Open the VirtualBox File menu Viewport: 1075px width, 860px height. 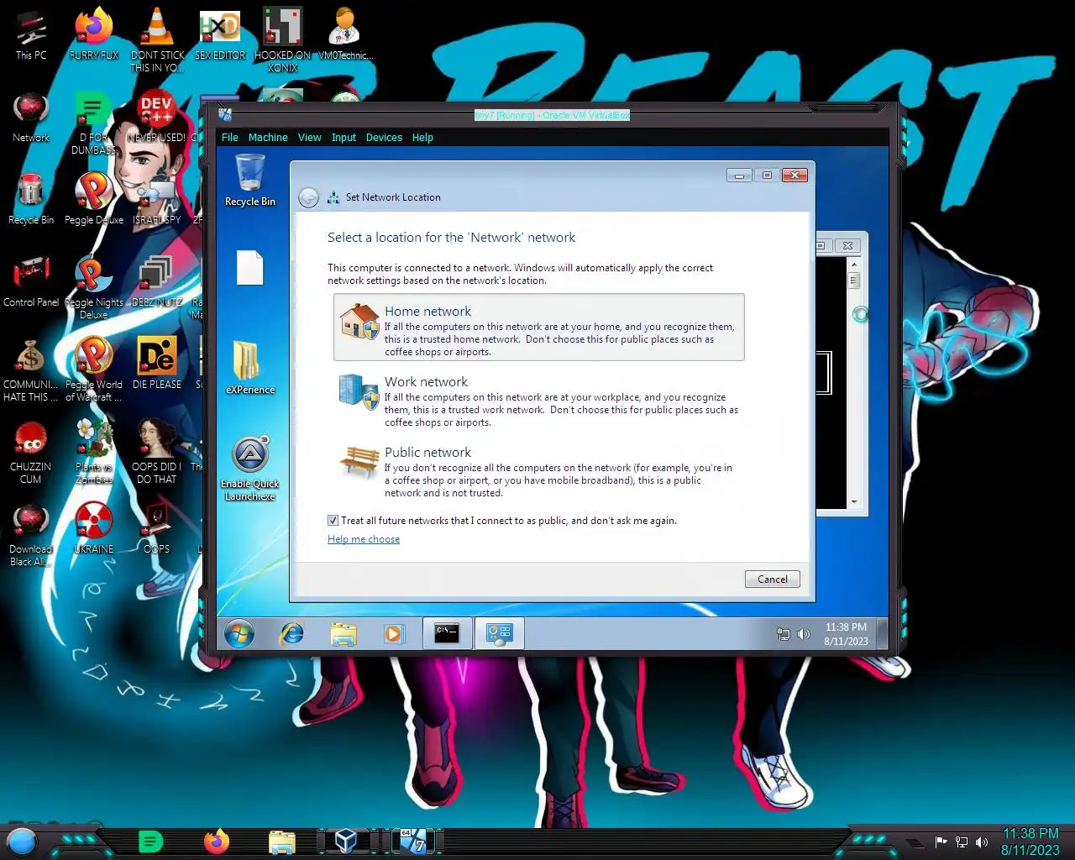(x=230, y=138)
